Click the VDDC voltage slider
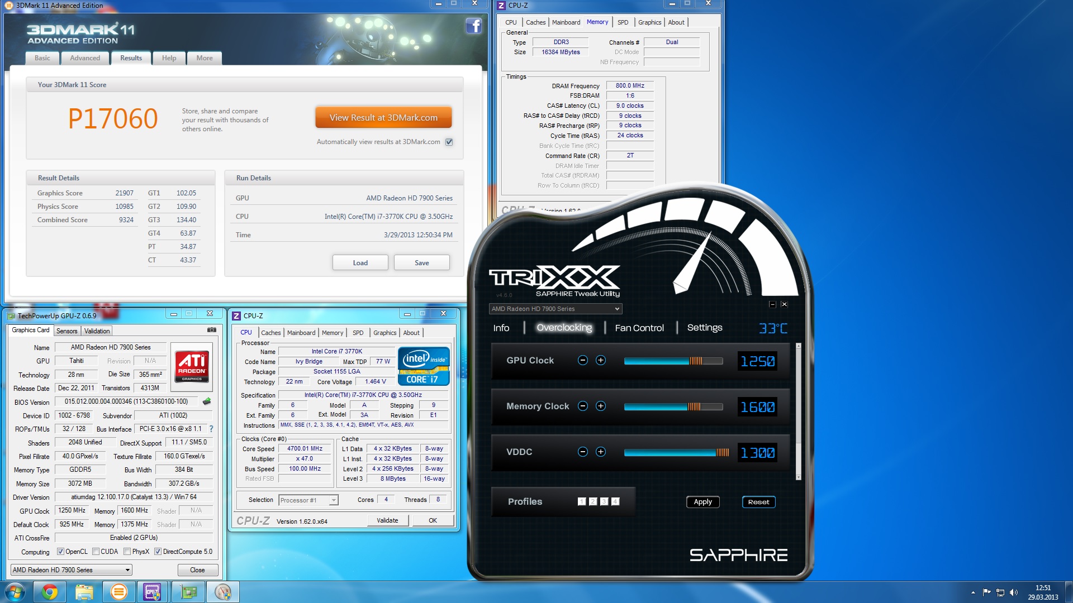 click(x=677, y=453)
